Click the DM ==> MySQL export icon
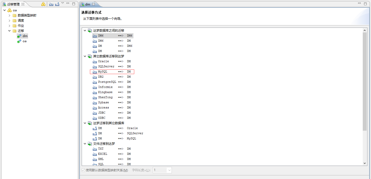371x179 pixels. pos(95,138)
